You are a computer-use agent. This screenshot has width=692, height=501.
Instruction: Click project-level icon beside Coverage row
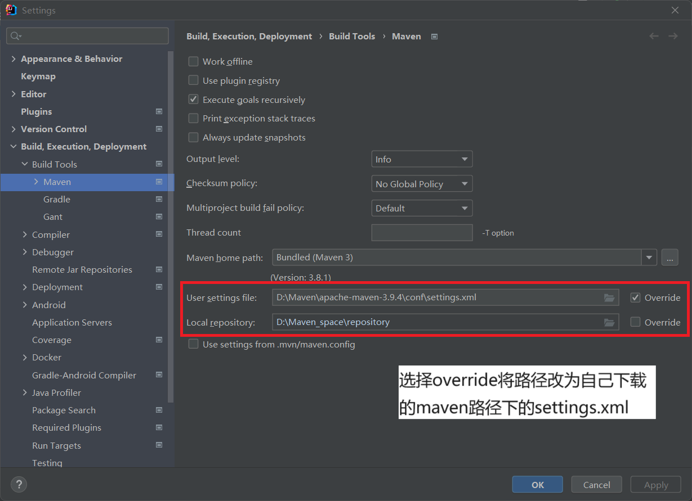(159, 340)
